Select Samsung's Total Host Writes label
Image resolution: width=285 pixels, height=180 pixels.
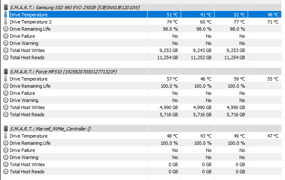(x=27, y=50)
